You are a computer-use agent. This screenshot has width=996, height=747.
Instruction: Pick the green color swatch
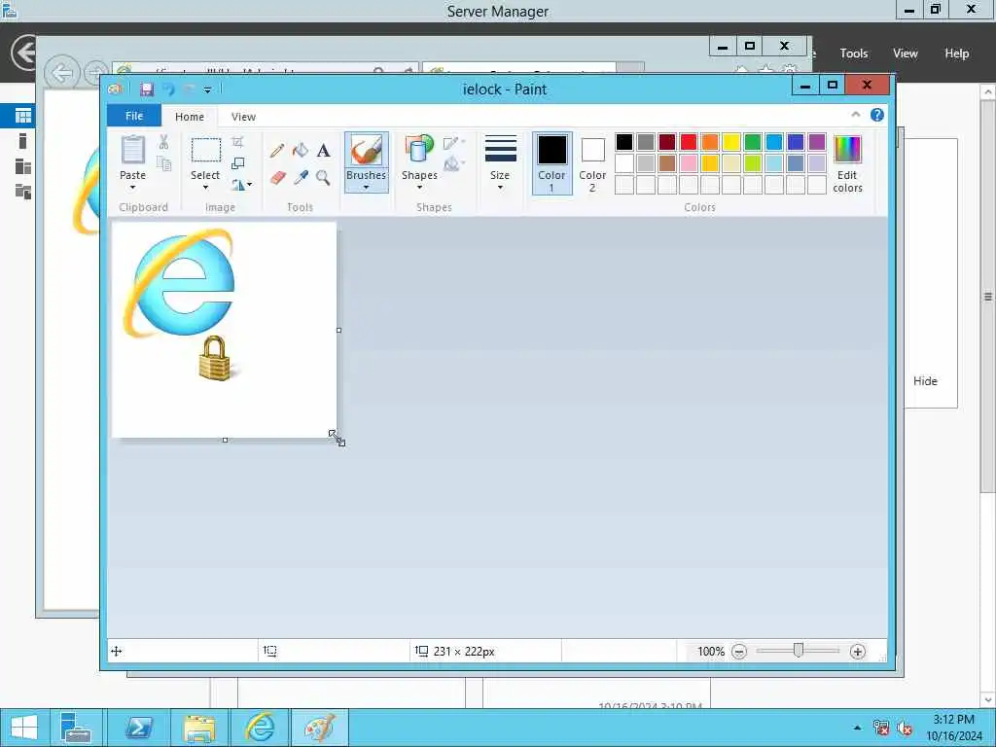point(753,142)
